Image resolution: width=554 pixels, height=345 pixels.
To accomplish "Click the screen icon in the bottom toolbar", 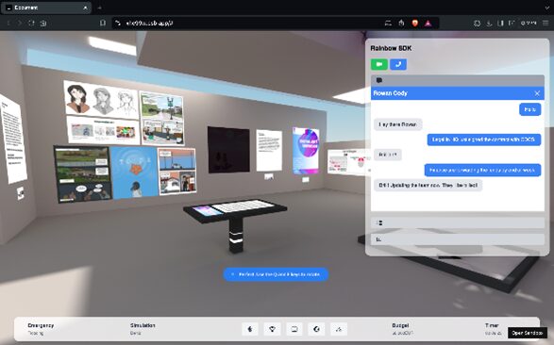I will [x=294, y=329].
